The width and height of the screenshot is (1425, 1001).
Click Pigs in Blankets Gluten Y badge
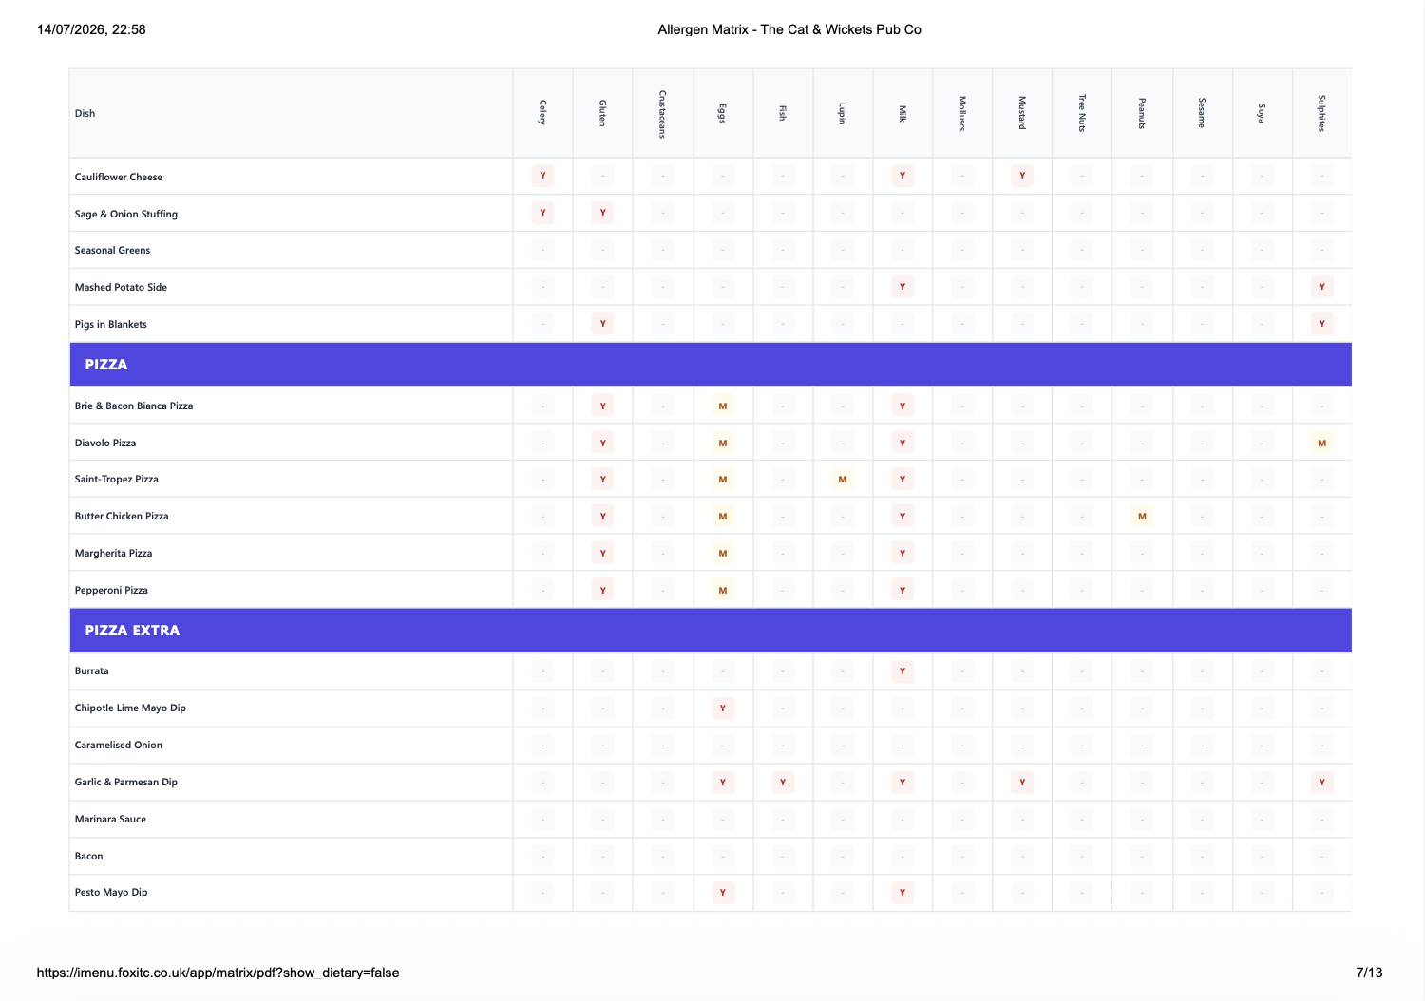point(602,323)
